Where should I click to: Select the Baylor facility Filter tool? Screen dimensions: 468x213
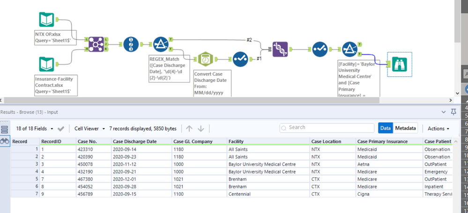(x=349, y=49)
